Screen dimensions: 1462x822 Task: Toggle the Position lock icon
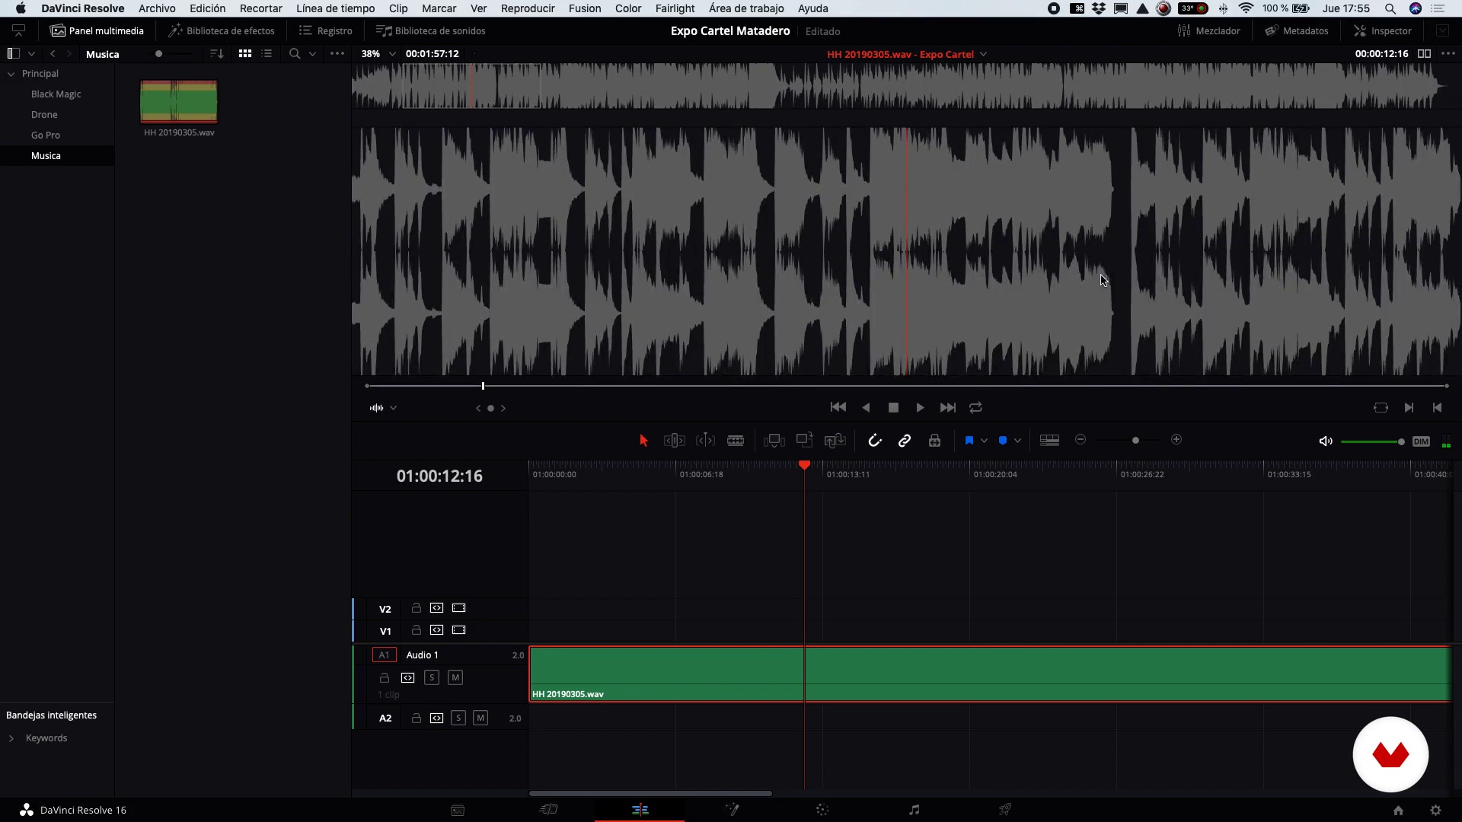pos(935,441)
